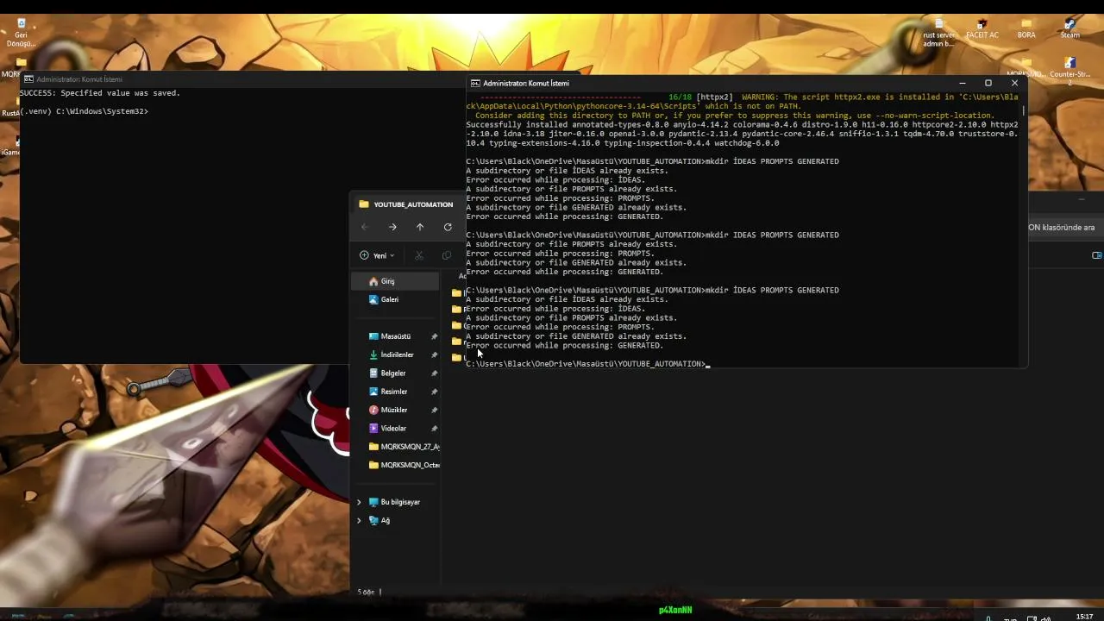Unpin Videolar using its pin icon
This screenshot has height=621, width=1104.
coord(434,428)
